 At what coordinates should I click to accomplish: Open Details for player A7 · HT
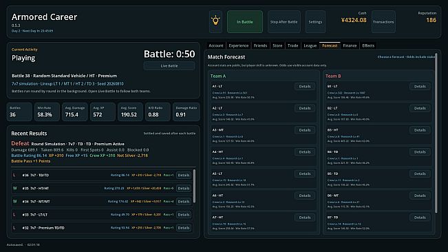tap(305, 218)
